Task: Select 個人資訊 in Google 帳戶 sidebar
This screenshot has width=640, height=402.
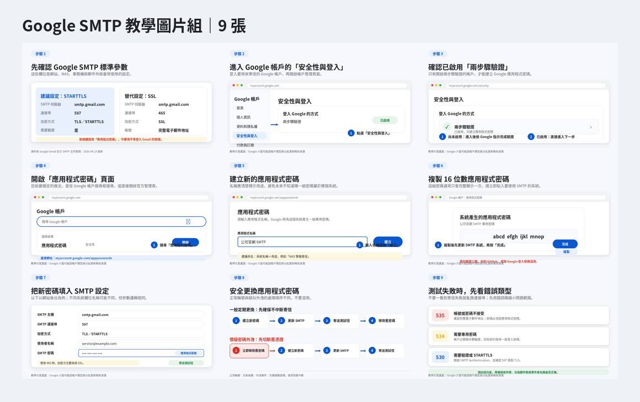Action: pos(244,117)
